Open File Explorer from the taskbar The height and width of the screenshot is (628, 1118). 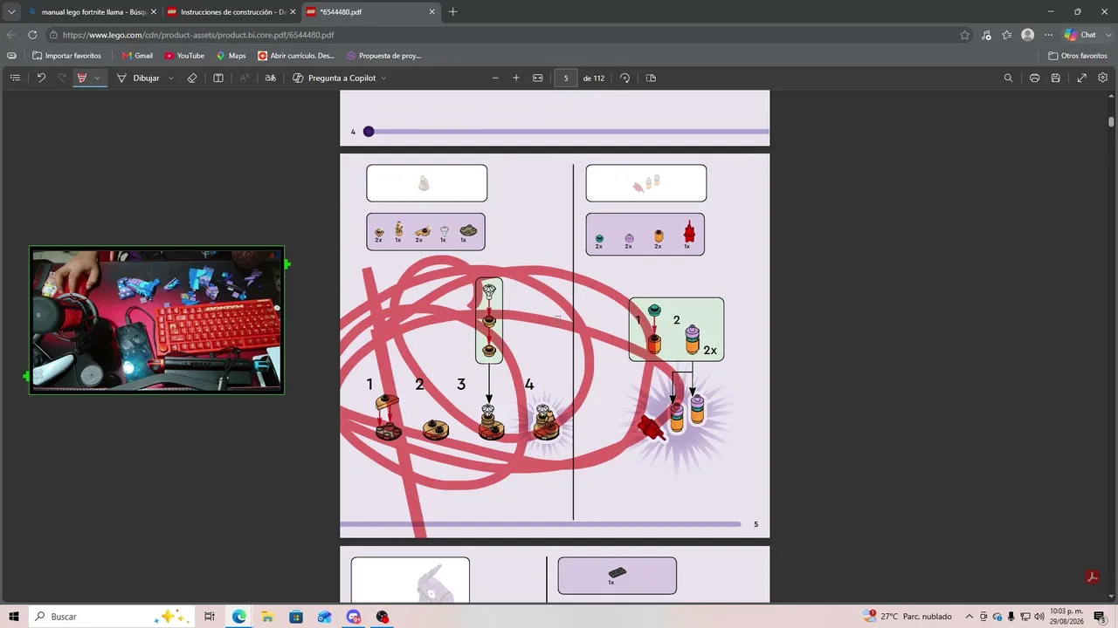point(267,617)
